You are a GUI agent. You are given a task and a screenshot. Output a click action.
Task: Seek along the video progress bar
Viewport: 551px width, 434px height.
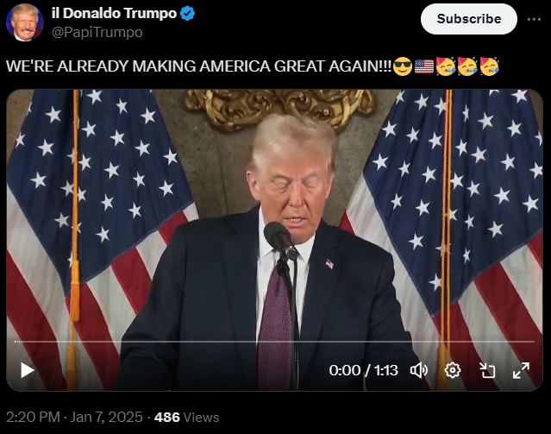[x=274, y=342]
